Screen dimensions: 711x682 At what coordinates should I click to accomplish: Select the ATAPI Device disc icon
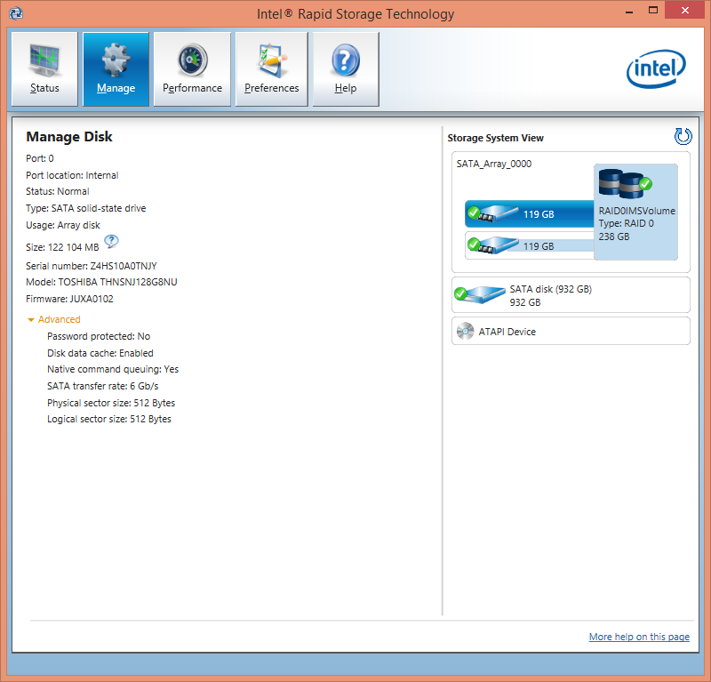click(465, 332)
